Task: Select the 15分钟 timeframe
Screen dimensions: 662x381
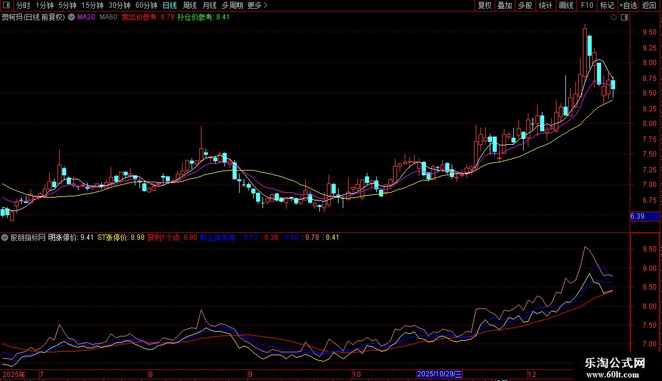Action: [92, 5]
